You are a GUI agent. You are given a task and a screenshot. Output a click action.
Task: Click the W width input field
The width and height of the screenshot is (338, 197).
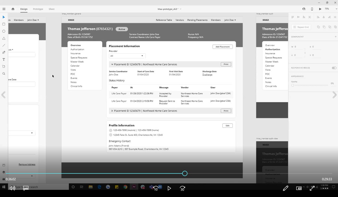[299, 47]
